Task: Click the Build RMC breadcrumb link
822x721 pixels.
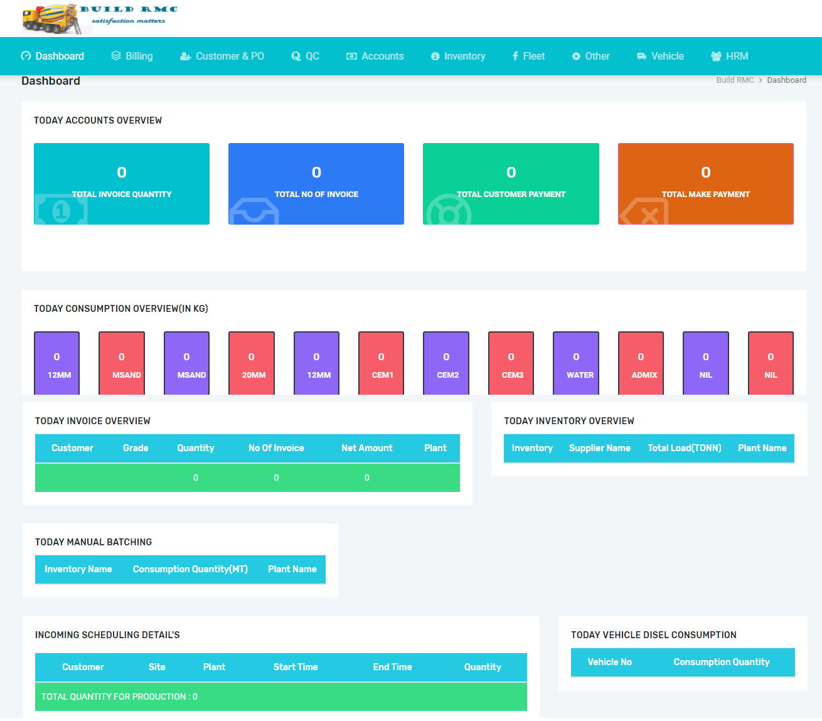Action: click(x=735, y=80)
